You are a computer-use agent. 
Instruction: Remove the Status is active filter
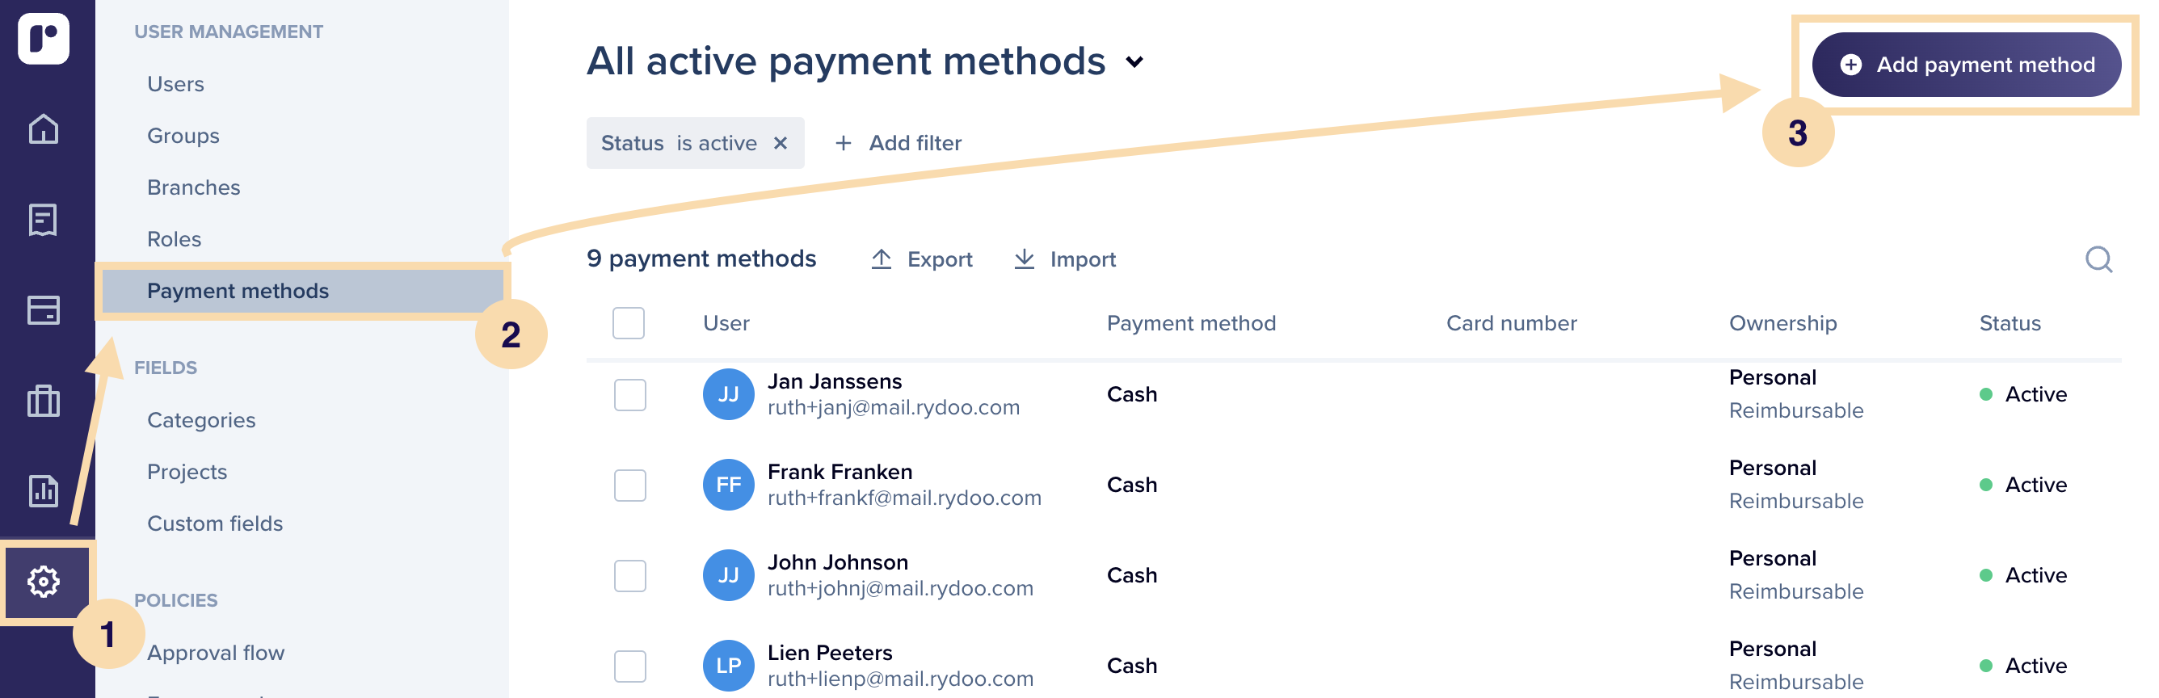click(x=781, y=143)
